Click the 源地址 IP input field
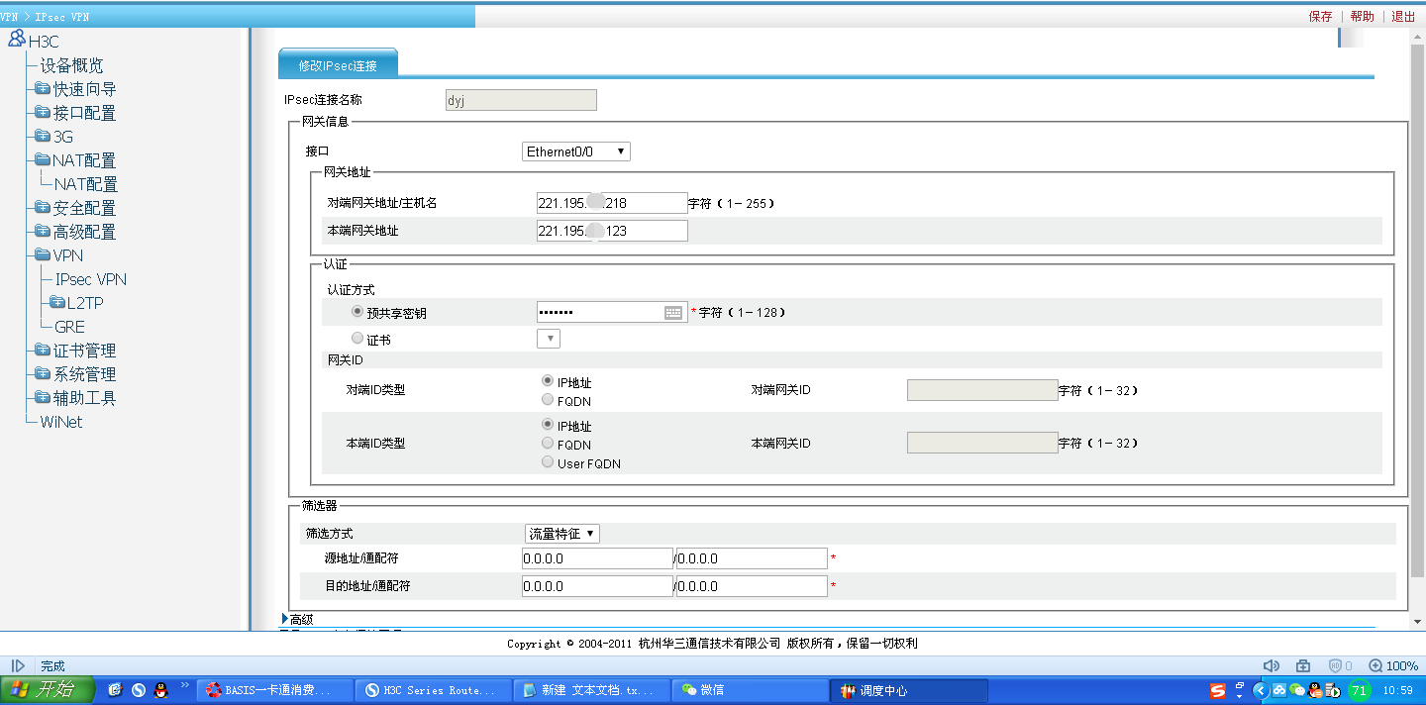 point(597,558)
